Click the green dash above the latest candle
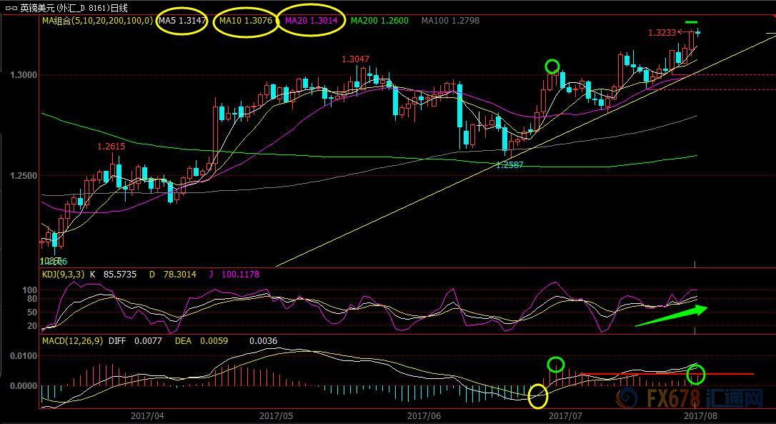This screenshot has width=776, height=424. tap(691, 22)
